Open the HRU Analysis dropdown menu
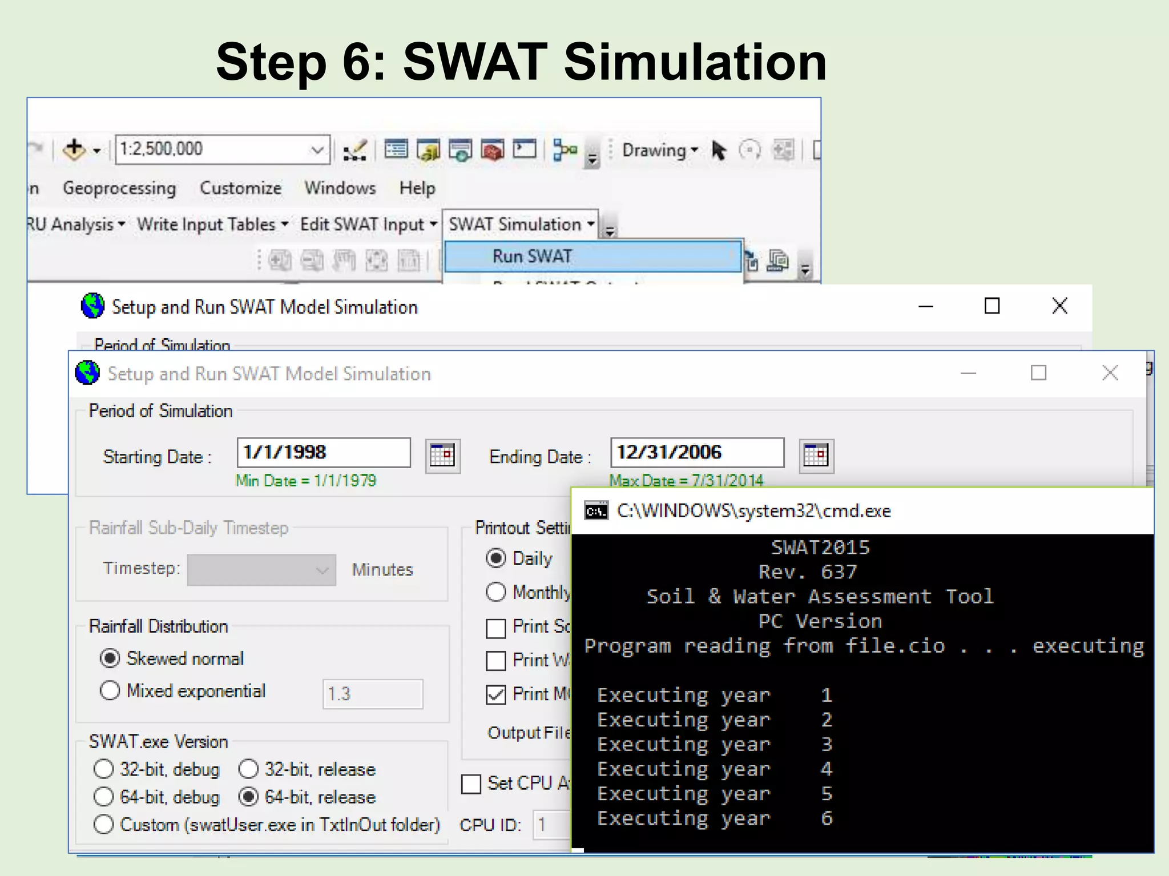 coord(76,225)
